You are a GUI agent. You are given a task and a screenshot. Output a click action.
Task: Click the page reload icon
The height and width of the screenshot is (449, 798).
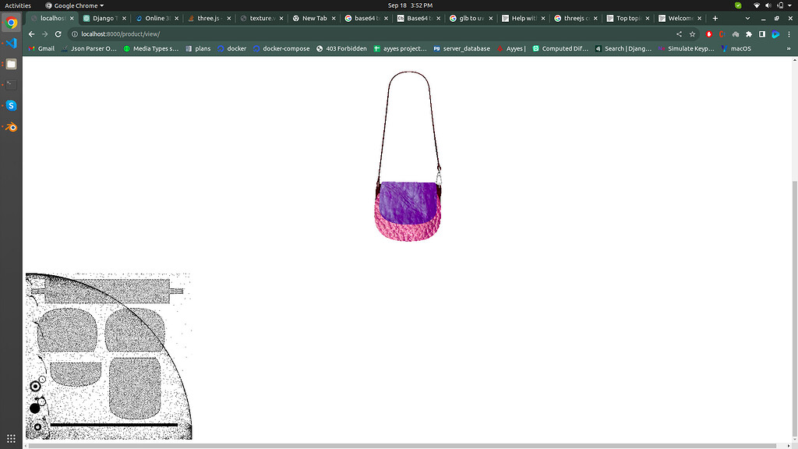pos(58,34)
